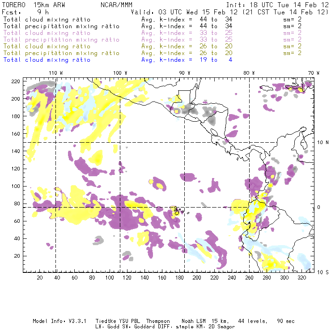Click the x-axis grid label "320"

pyautogui.click(x=301, y=278)
